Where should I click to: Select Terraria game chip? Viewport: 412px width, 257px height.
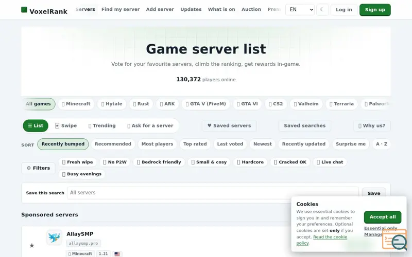341,104
